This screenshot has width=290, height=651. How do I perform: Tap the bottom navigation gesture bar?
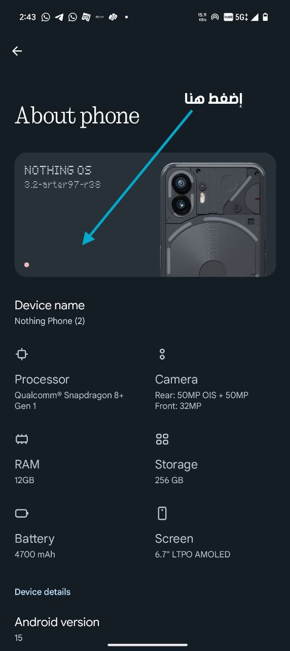tap(148, 645)
